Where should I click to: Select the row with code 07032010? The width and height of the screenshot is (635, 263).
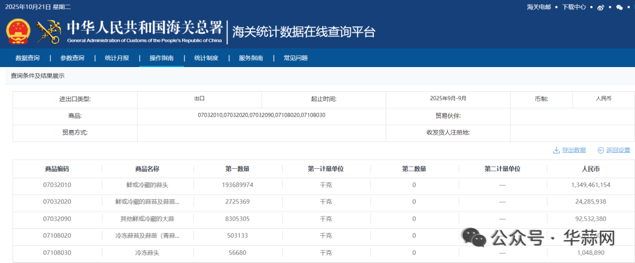[x=317, y=185]
